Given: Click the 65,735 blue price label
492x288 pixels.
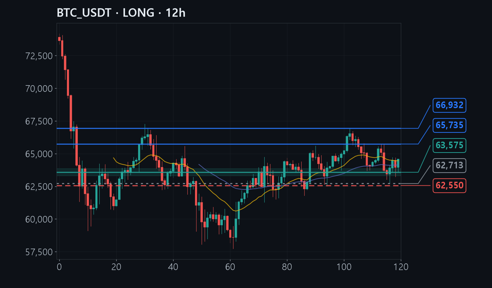Looking at the screenshot, I should pyautogui.click(x=449, y=125).
